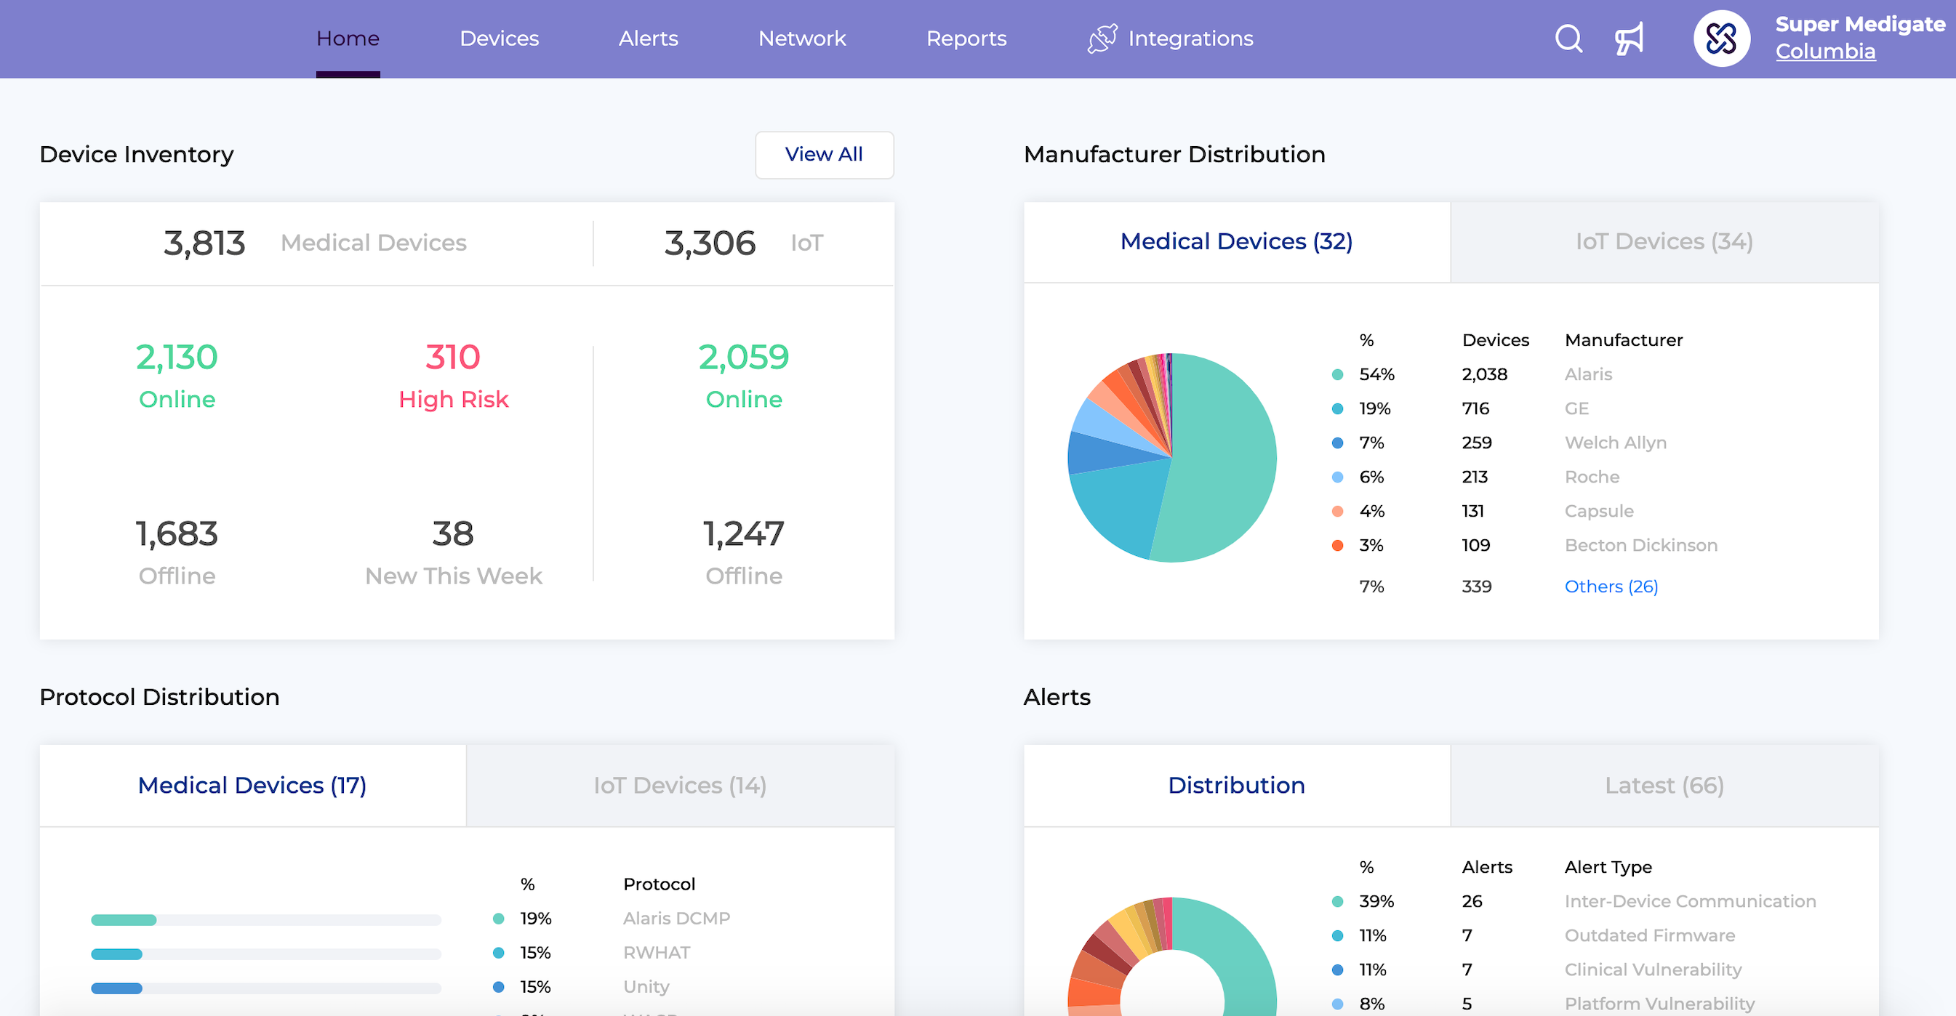The width and height of the screenshot is (1956, 1016).
Task: Click View All for Device Inventory
Action: (x=824, y=155)
